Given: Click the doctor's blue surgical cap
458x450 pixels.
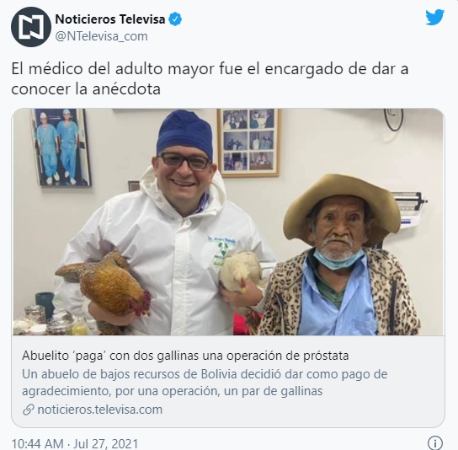Looking at the screenshot, I should (x=184, y=133).
